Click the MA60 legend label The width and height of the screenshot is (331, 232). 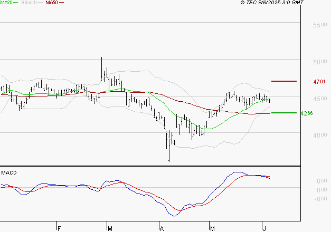coord(52,3)
